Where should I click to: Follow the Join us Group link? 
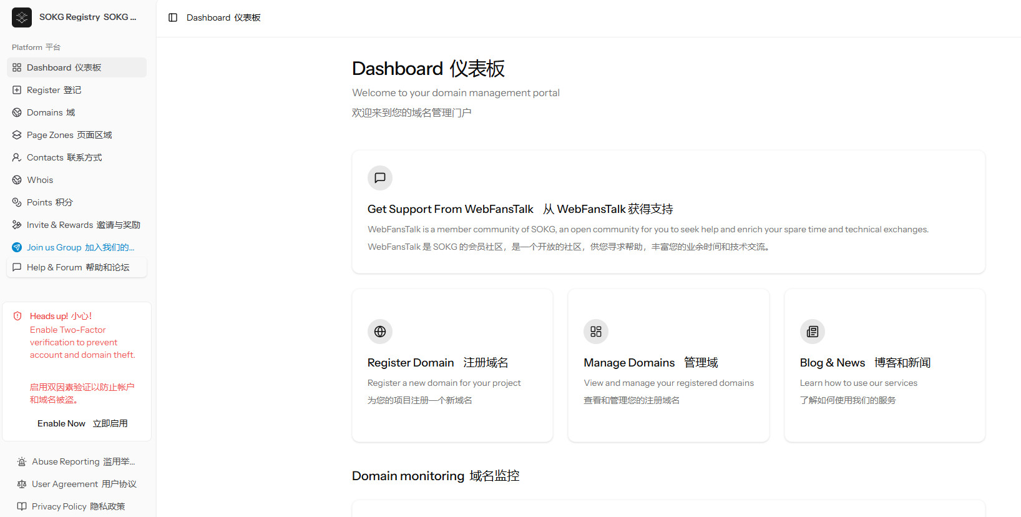click(x=77, y=247)
